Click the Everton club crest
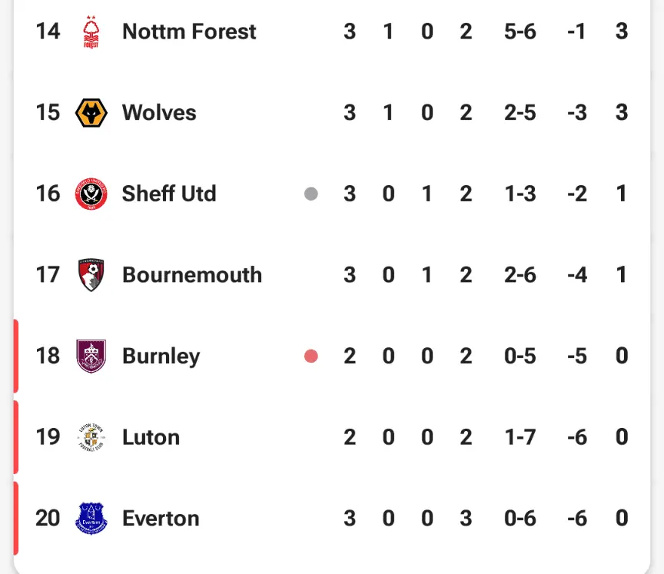This screenshot has height=574, width=664. pos(91,519)
